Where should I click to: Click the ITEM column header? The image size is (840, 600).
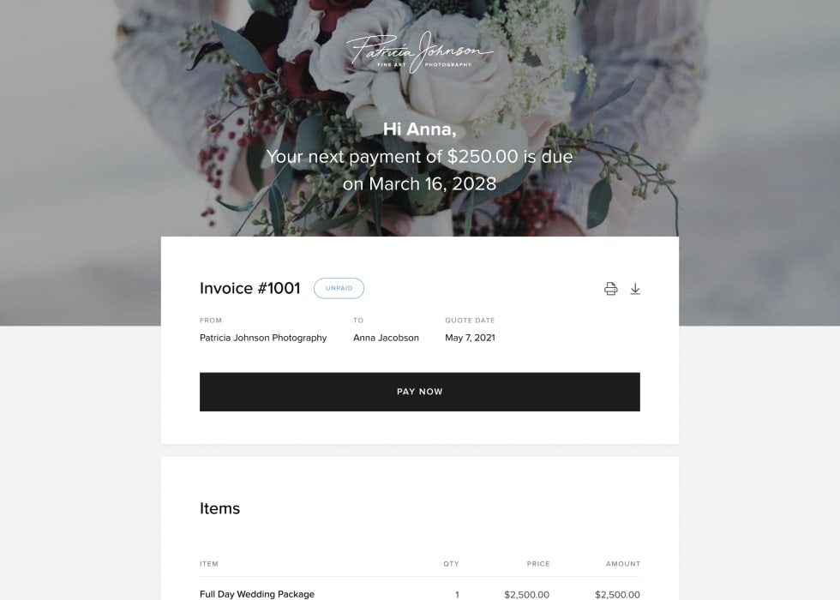tap(209, 564)
